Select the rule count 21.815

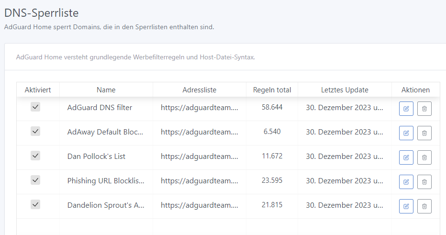pyautogui.click(x=272, y=205)
